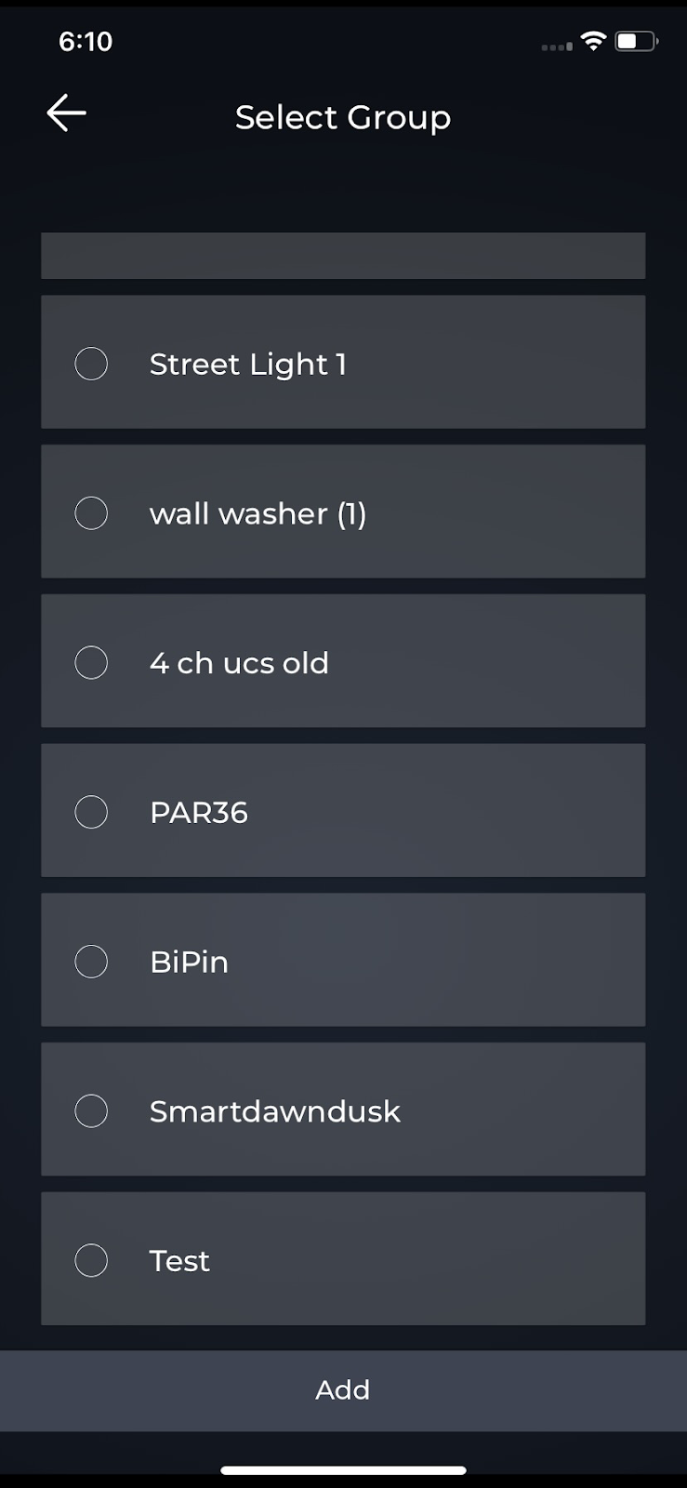Tap the home indicator bar
Viewport: 687px width, 1488px height.
tap(343, 1470)
